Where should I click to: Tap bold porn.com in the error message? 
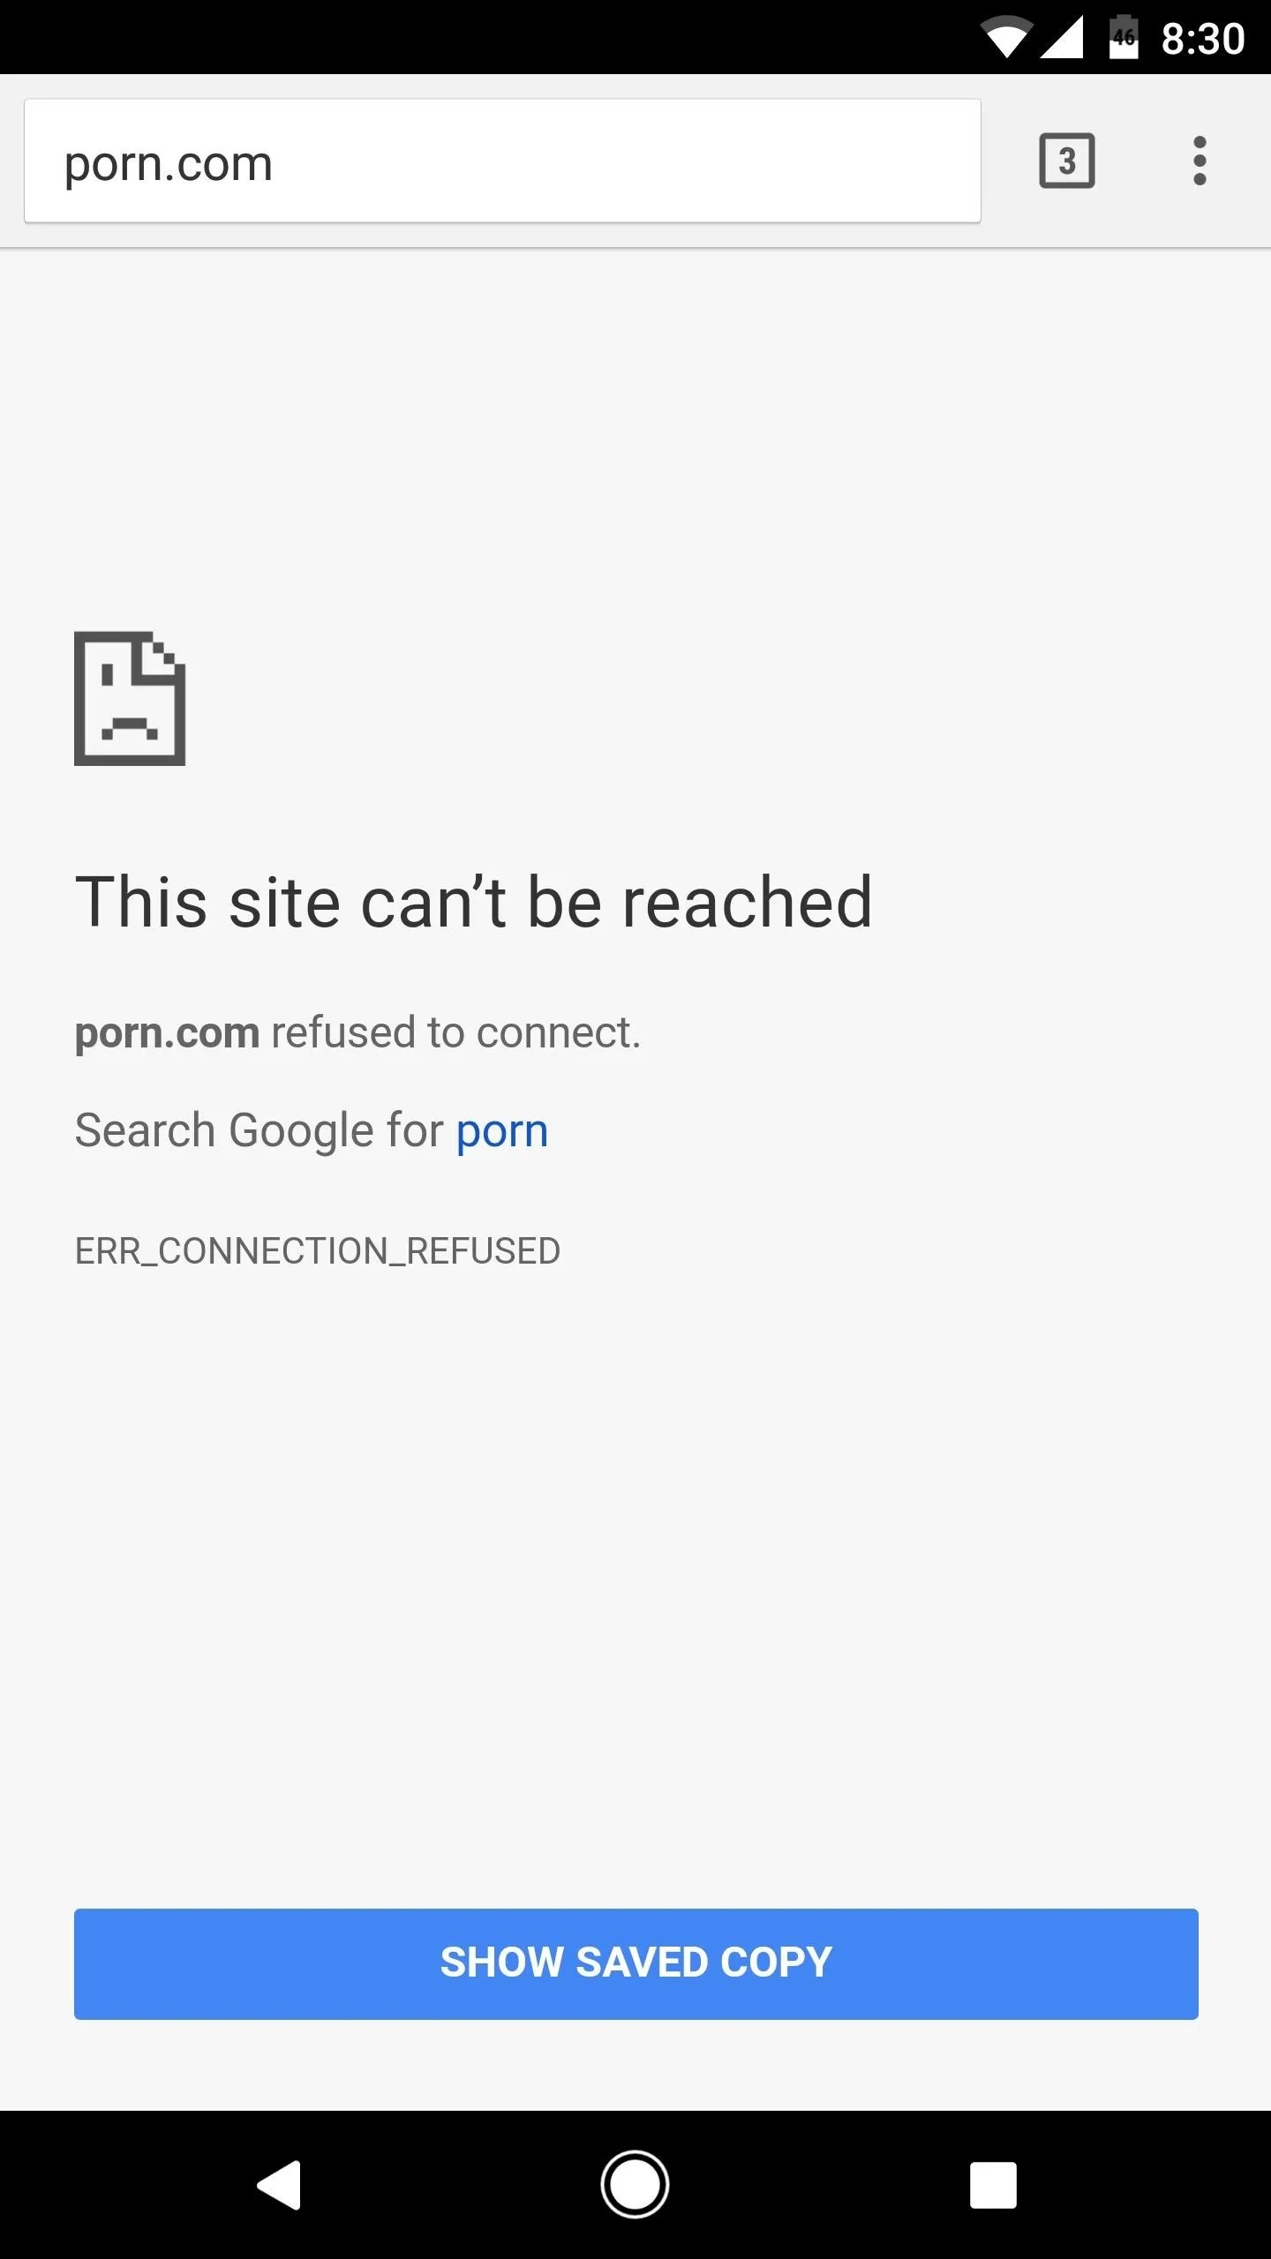point(168,1033)
